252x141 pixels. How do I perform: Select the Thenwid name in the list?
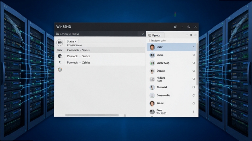[x=162, y=87]
